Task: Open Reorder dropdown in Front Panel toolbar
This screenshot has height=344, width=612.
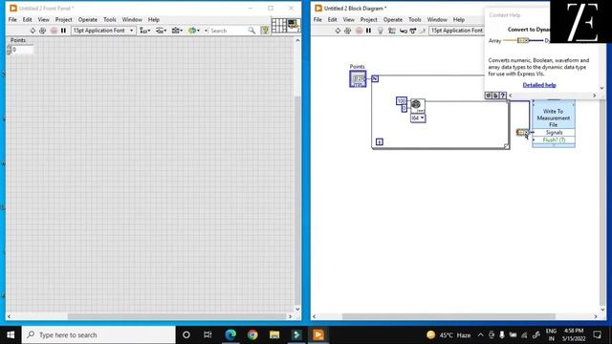Action: [193, 31]
